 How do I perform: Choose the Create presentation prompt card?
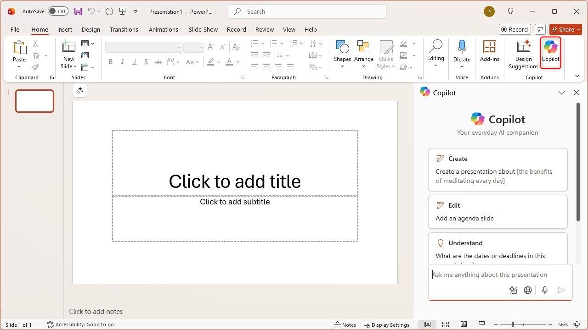point(498,170)
